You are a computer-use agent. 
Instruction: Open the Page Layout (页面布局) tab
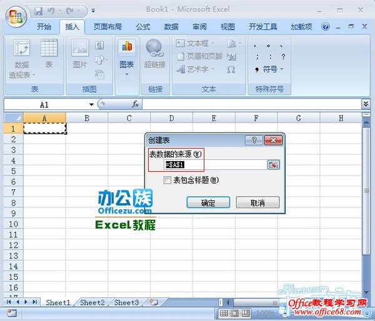tap(107, 27)
